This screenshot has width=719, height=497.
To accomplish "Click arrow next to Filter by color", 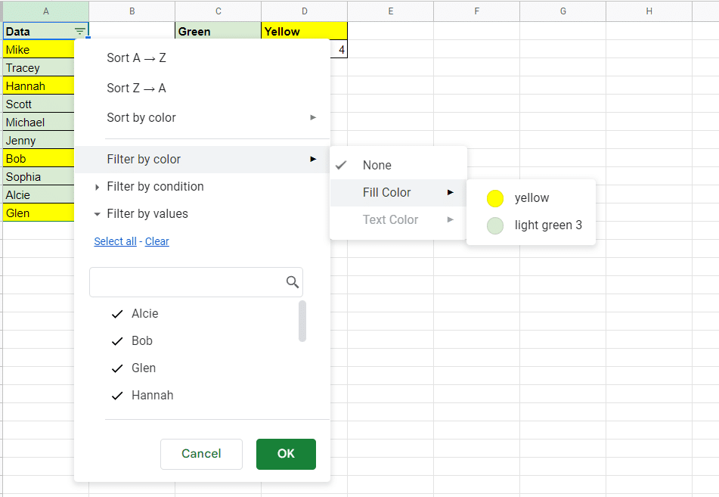I will [x=313, y=160].
